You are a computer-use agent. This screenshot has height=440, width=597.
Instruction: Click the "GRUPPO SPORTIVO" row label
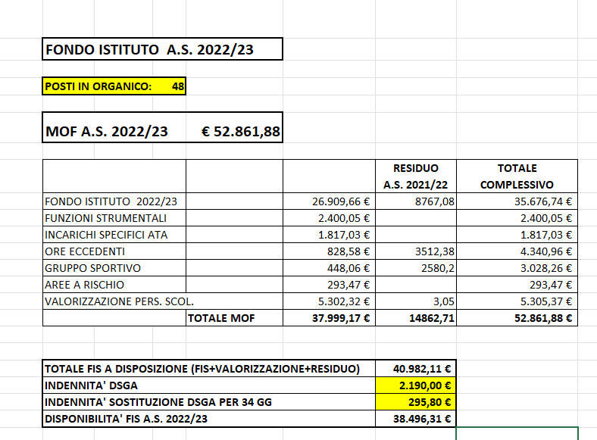click(x=114, y=268)
